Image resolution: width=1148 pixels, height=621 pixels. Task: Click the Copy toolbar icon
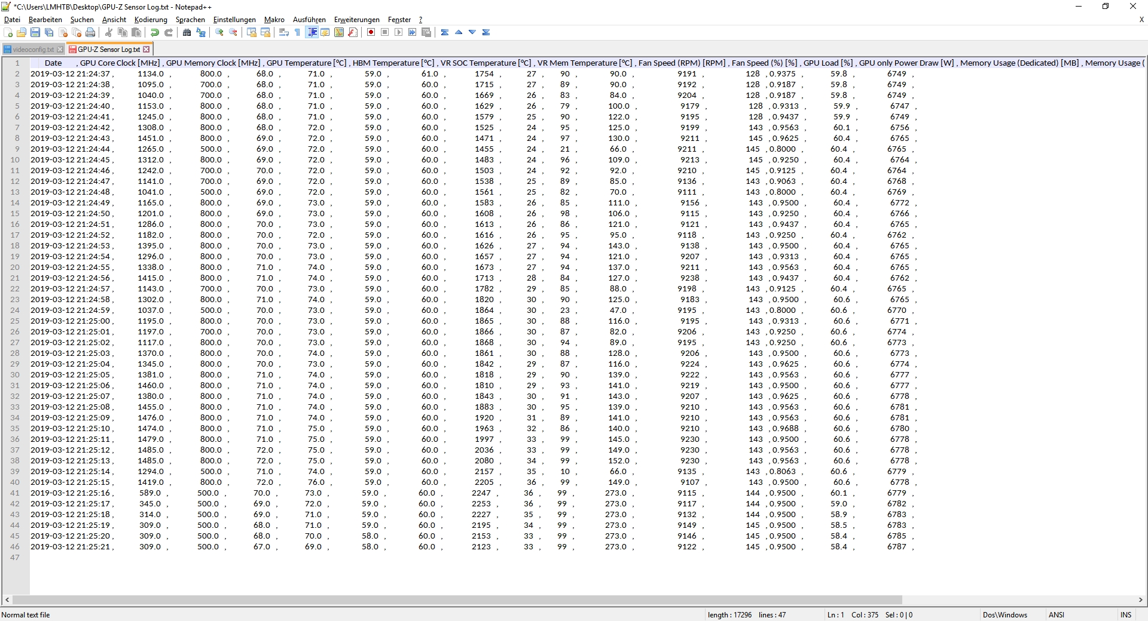pos(123,33)
